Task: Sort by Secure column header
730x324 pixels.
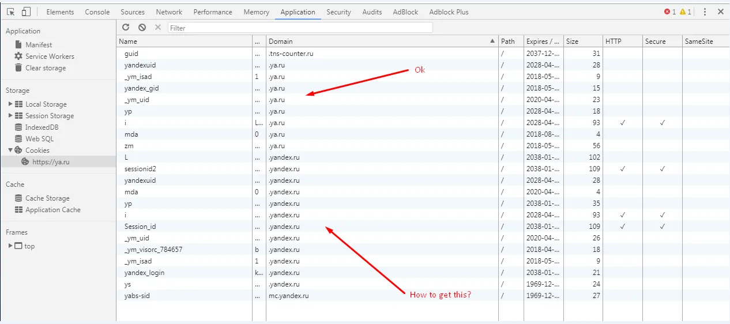Action: [x=662, y=41]
